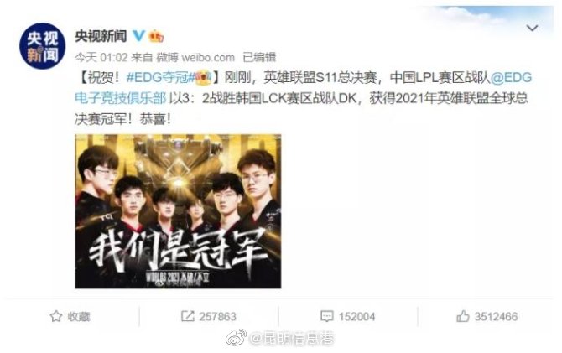
Task: Click the star favorite icon
Action: click(x=56, y=316)
